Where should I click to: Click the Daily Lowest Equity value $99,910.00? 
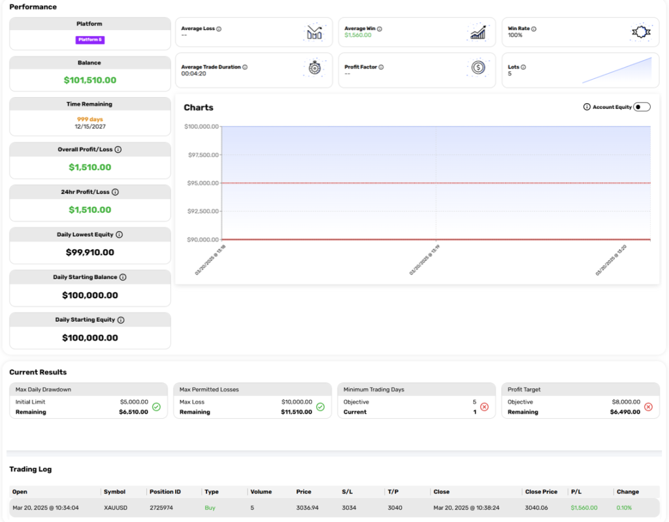point(90,253)
